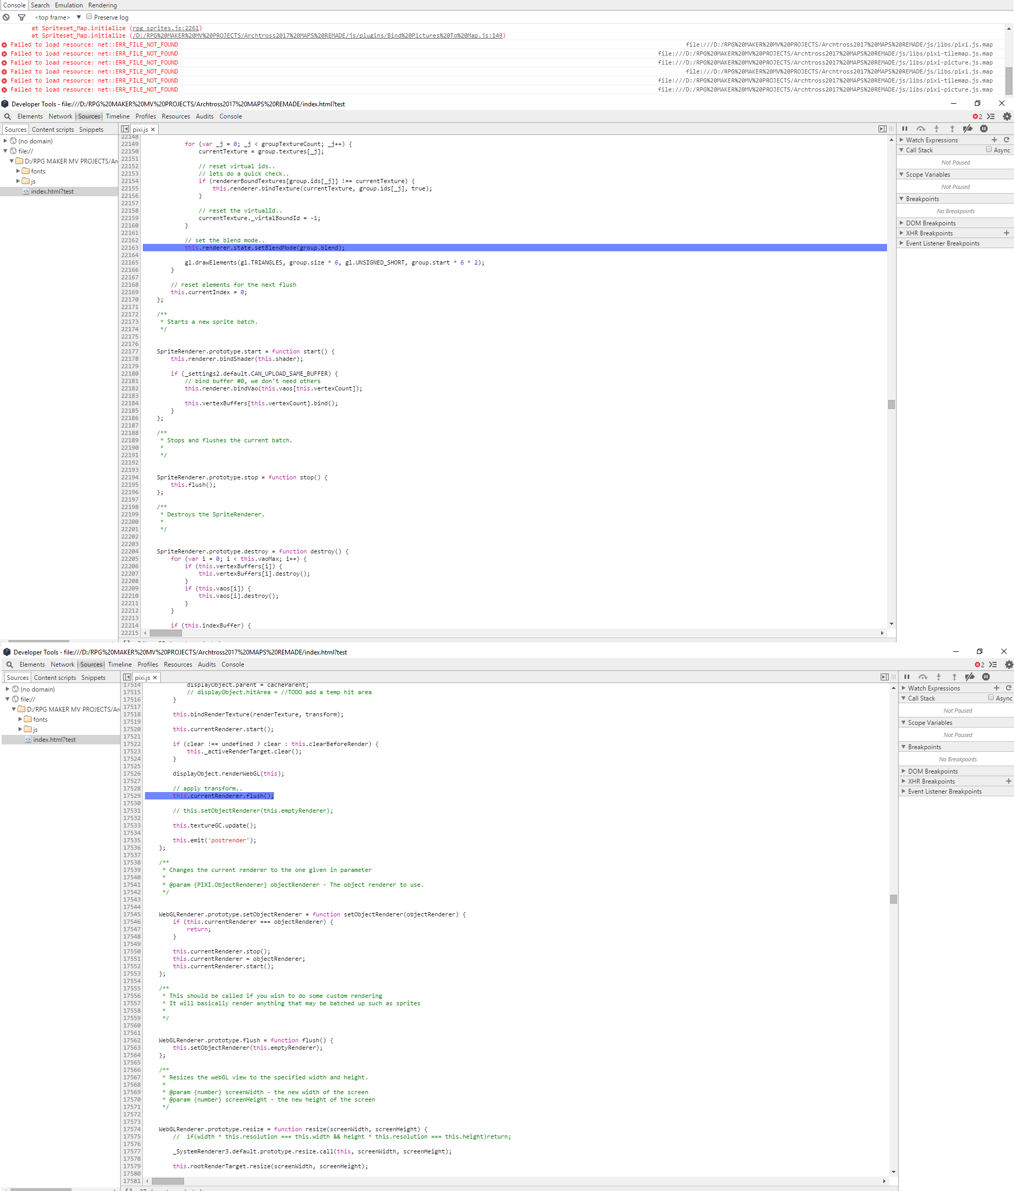Switch to the Rendering drawer tab
1014x1191 pixels.
point(102,5)
